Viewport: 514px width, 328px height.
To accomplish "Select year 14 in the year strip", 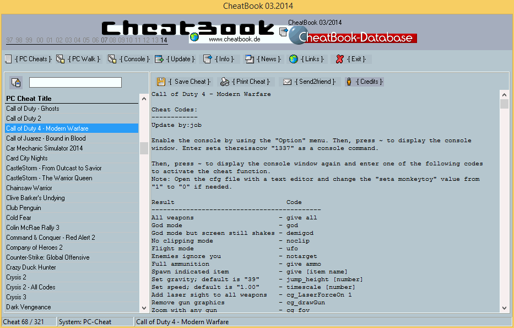I will [164, 40].
